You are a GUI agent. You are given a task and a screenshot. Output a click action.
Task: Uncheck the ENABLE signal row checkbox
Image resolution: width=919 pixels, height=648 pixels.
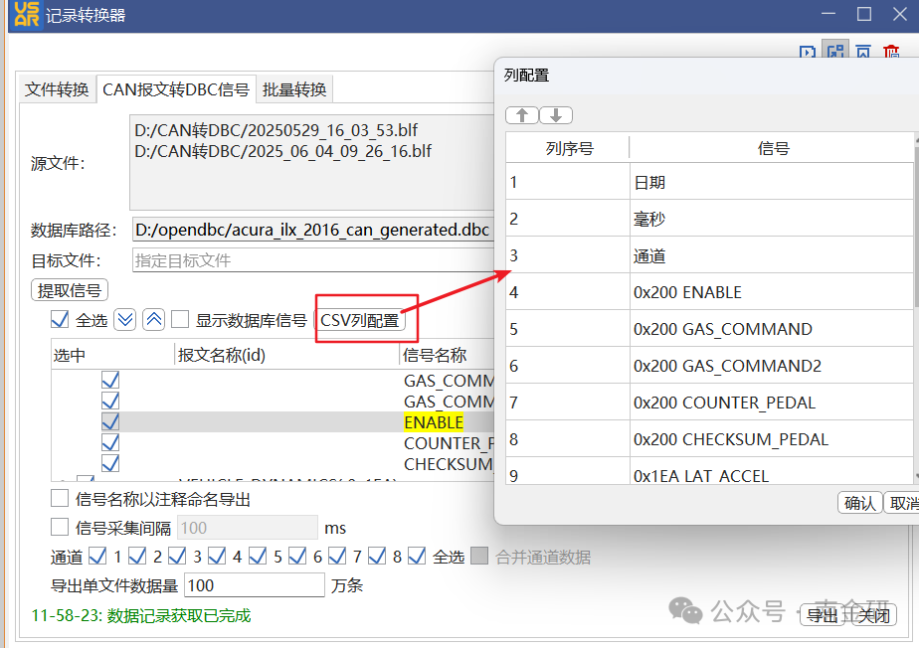click(x=110, y=421)
